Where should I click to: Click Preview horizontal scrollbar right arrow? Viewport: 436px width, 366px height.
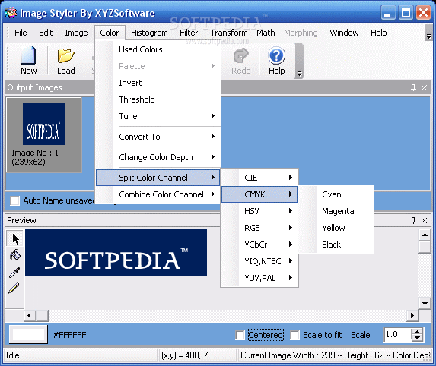[x=412, y=315]
